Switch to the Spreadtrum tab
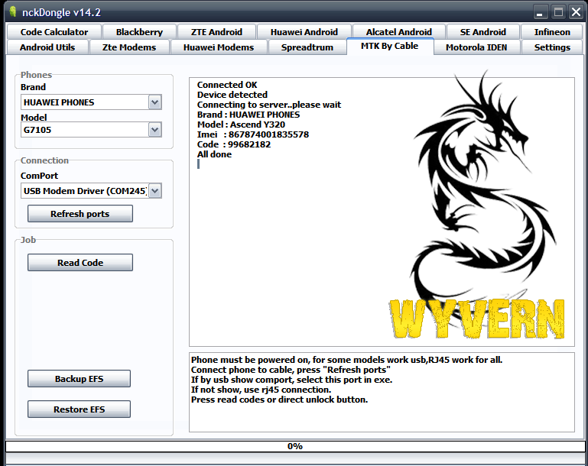This screenshot has height=466, width=588. coord(307,47)
